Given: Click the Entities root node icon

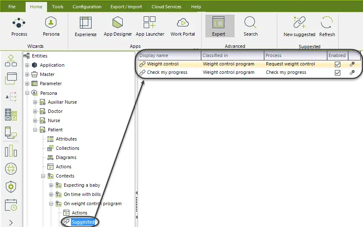Looking at the screenshot, I should [x=26, y=56].
